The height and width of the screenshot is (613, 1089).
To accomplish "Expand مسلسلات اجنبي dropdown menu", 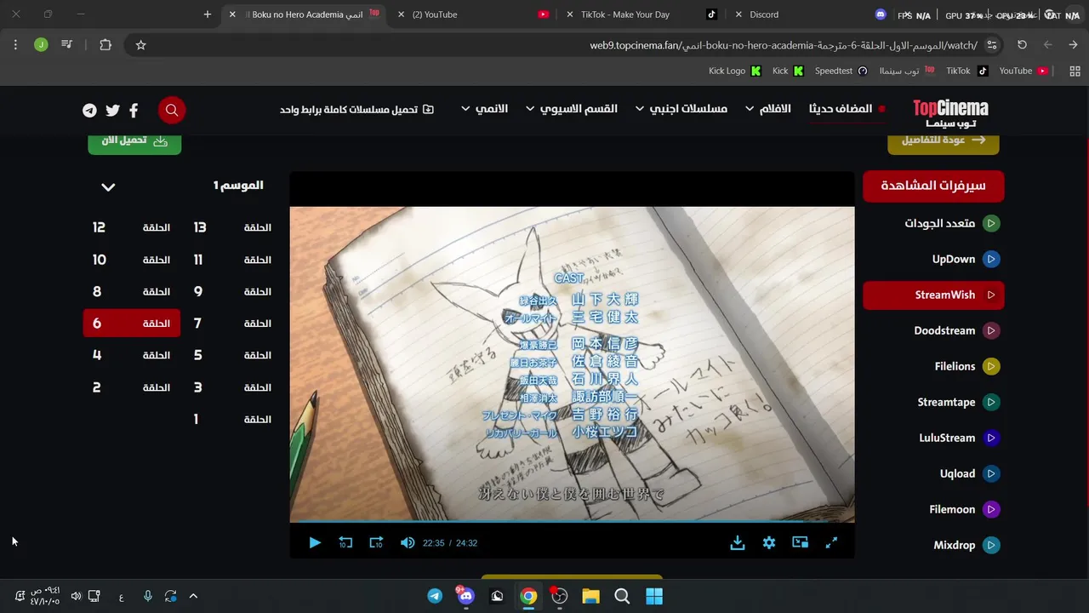I will [x=681, y=109].
